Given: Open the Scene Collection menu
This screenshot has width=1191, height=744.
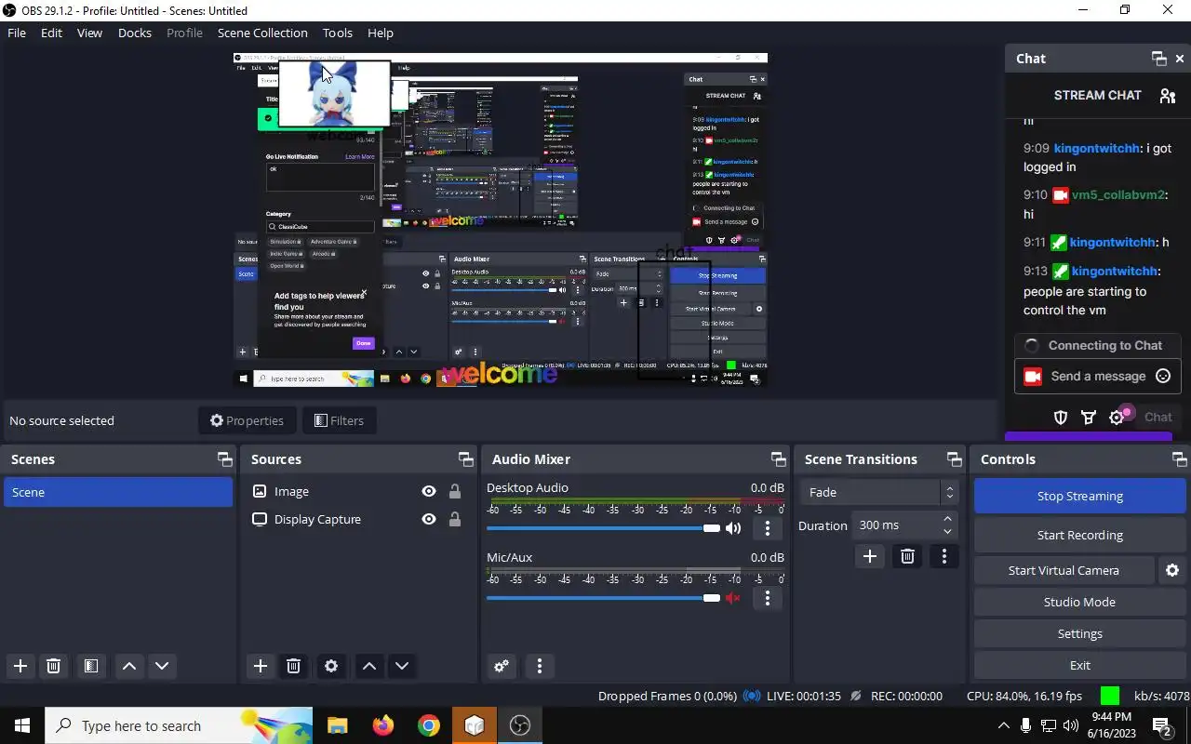Looking at the screenshot, I should click(x=262, y=33).
